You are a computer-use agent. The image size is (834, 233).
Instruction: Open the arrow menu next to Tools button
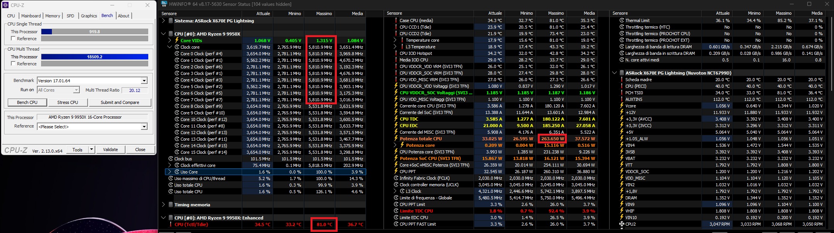[92, 150]
